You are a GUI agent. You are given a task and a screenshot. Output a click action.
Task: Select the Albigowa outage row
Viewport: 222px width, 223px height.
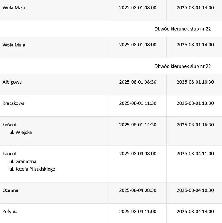111,85
